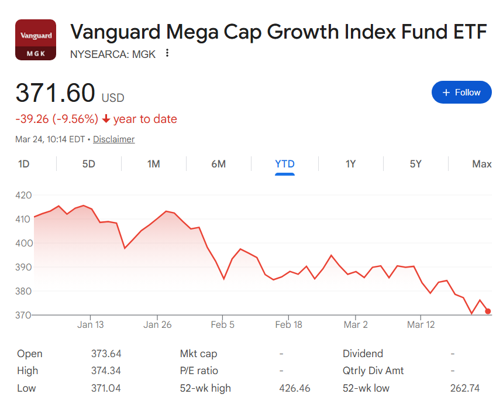Screen dimensions: 503x411
Task: Click the Vanguard MGK logo icon
Action: pos(36,40)
